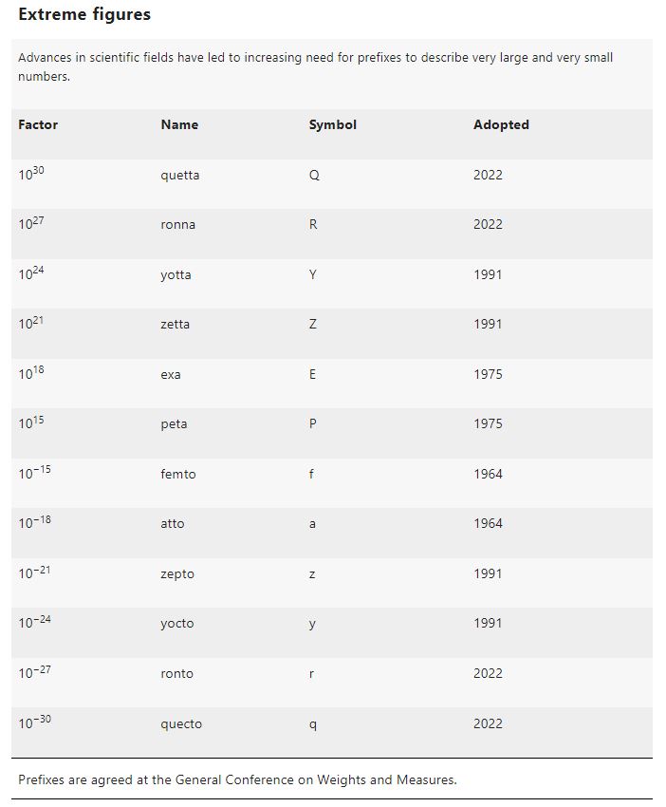Click the symbol Y in yotta row
Image resolution: width=666 pixels, height=807 pixels.
(x=313, y=274)
